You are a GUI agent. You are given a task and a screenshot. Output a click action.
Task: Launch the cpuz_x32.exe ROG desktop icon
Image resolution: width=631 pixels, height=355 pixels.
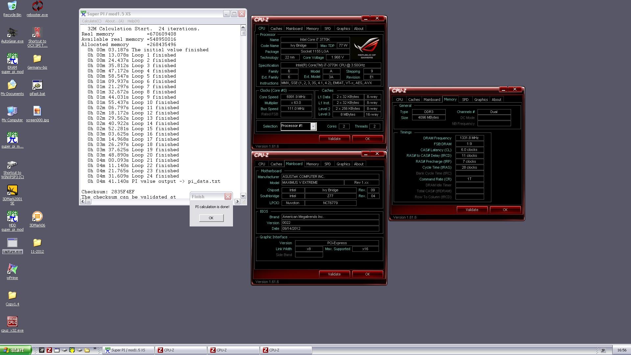12,324
